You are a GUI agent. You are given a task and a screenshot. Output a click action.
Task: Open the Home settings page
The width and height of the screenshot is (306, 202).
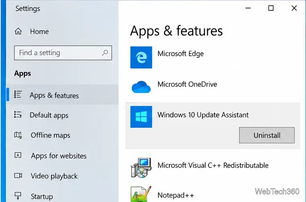coord(39,31)
